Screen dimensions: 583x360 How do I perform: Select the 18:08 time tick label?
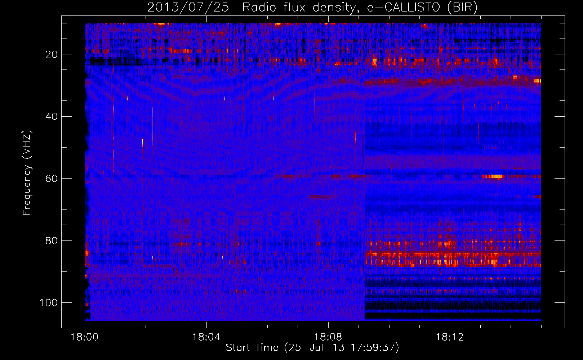[328, 337]
